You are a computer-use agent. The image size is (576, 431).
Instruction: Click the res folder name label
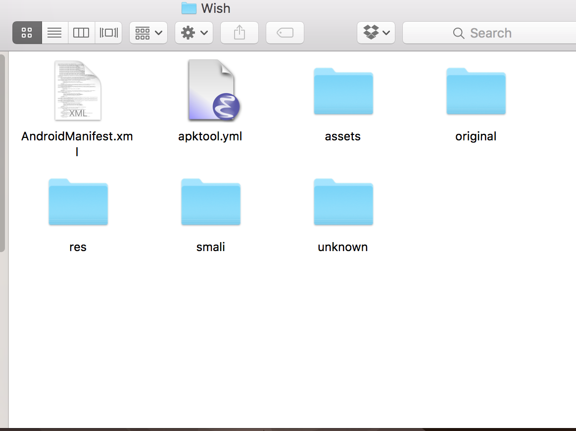pos(78,247)
